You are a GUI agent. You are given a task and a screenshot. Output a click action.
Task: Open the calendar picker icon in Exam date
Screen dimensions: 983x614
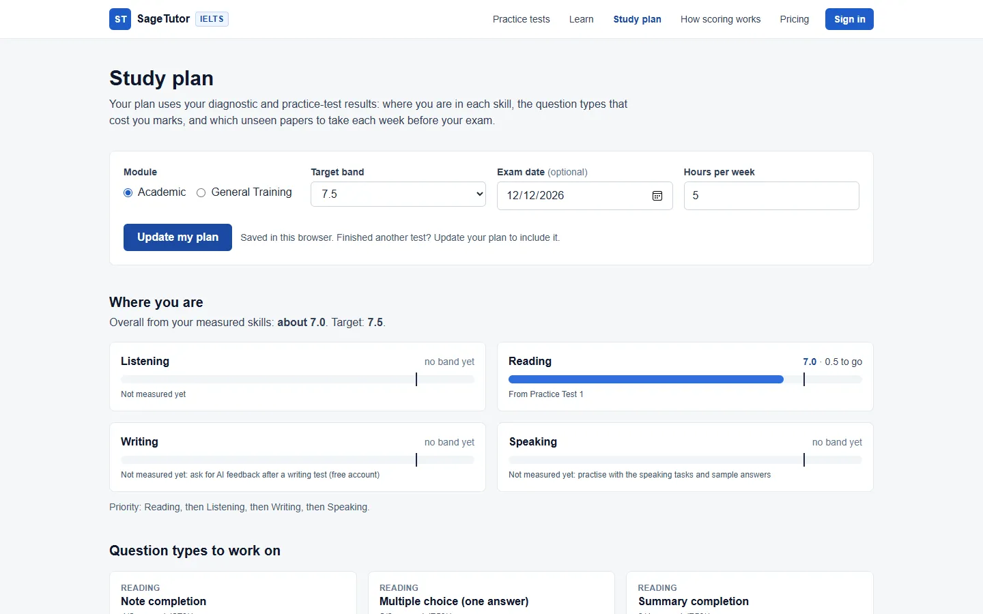[x=657, y=196]
